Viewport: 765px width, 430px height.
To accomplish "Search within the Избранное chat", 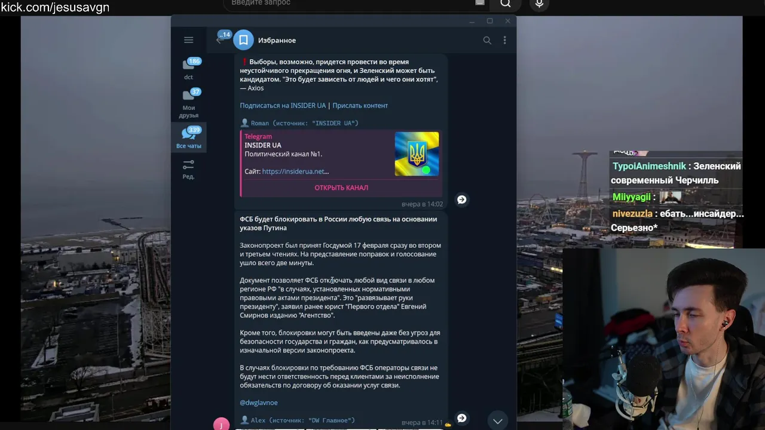I will tap(487, 40).
